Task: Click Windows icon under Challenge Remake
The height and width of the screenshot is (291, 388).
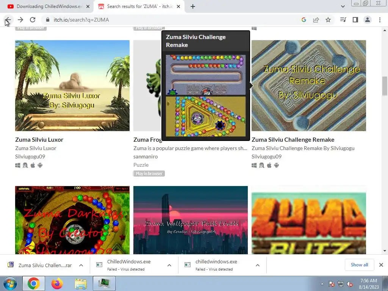Action: pos(254,165)
